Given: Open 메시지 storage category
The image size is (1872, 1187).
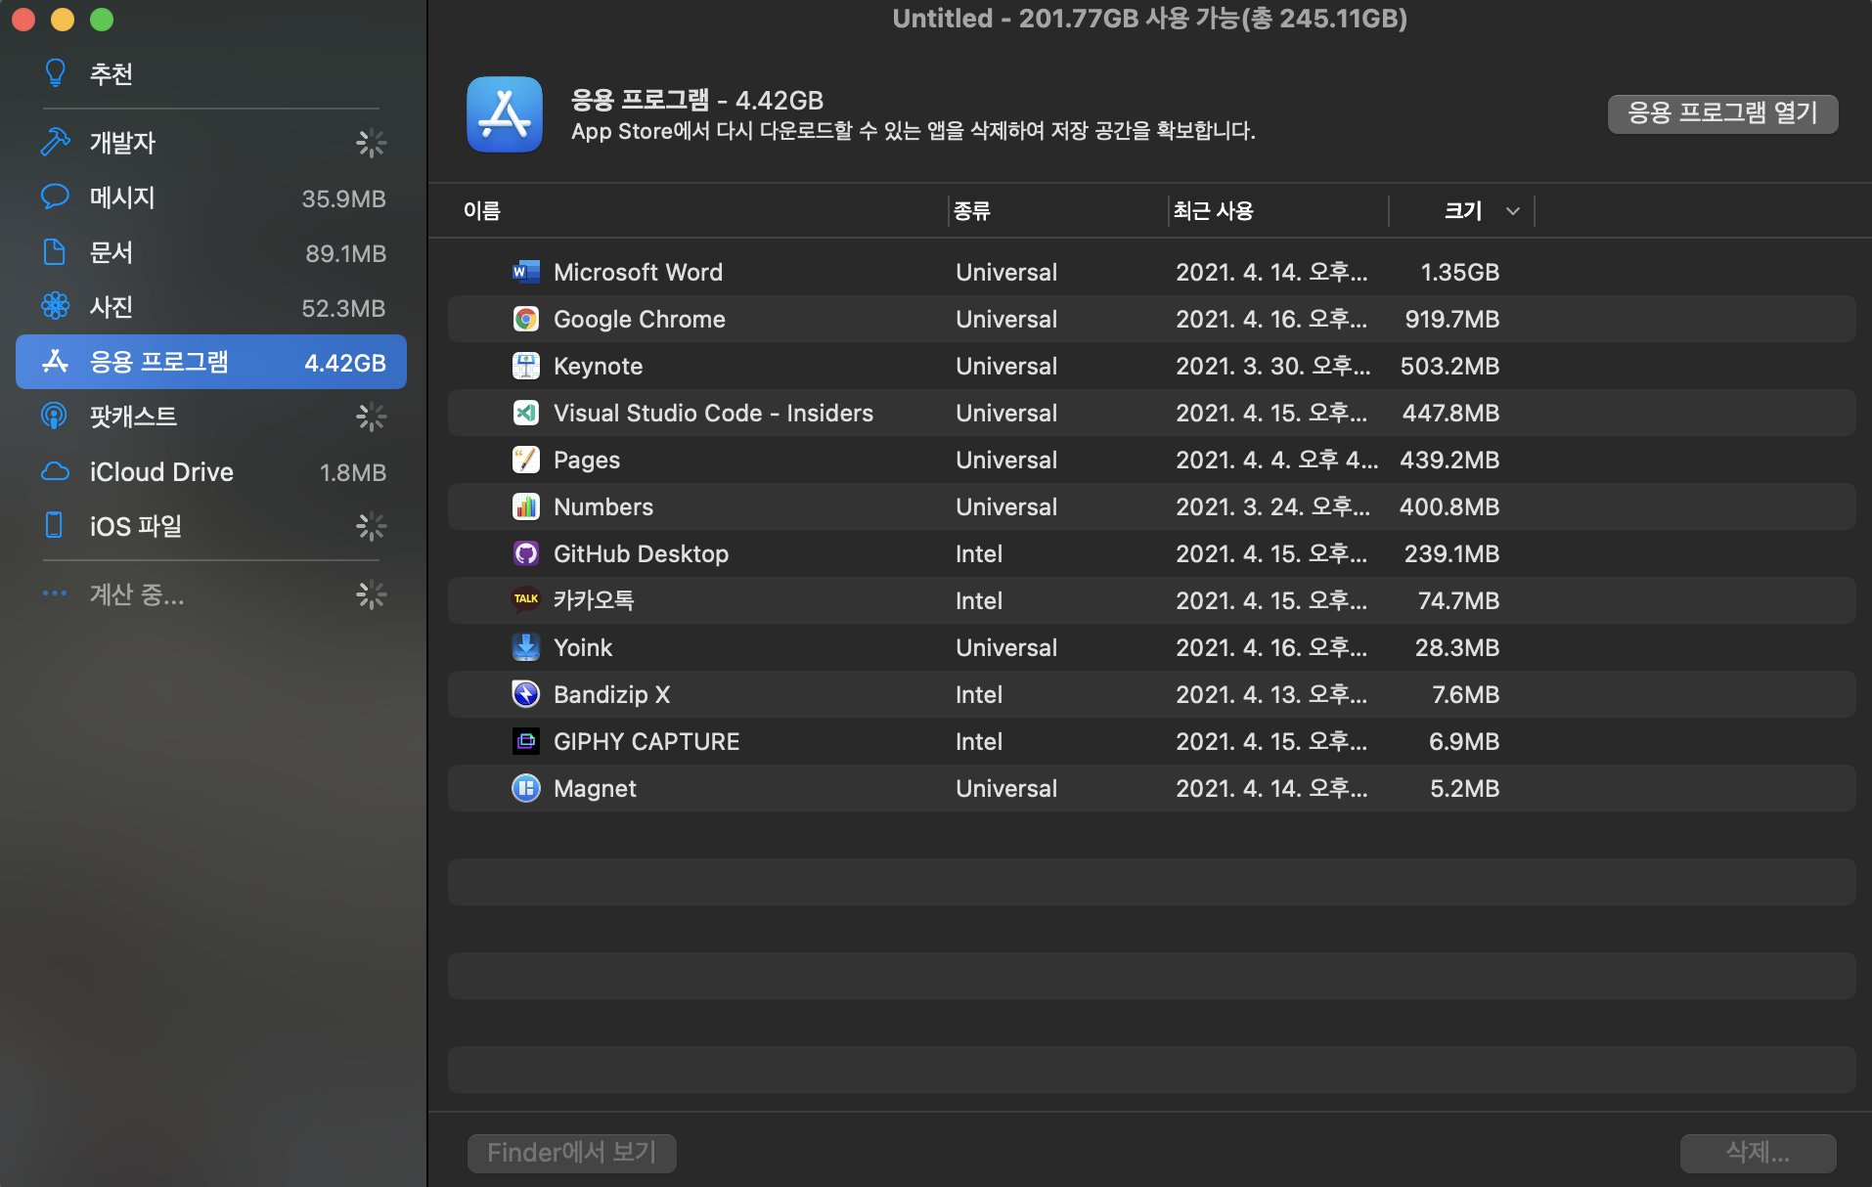Looking at the screenshot, I should [123, 198].
